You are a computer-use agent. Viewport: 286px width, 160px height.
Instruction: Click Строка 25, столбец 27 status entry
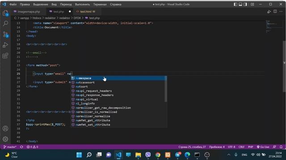pyautogui.click(x=192, y=147)
